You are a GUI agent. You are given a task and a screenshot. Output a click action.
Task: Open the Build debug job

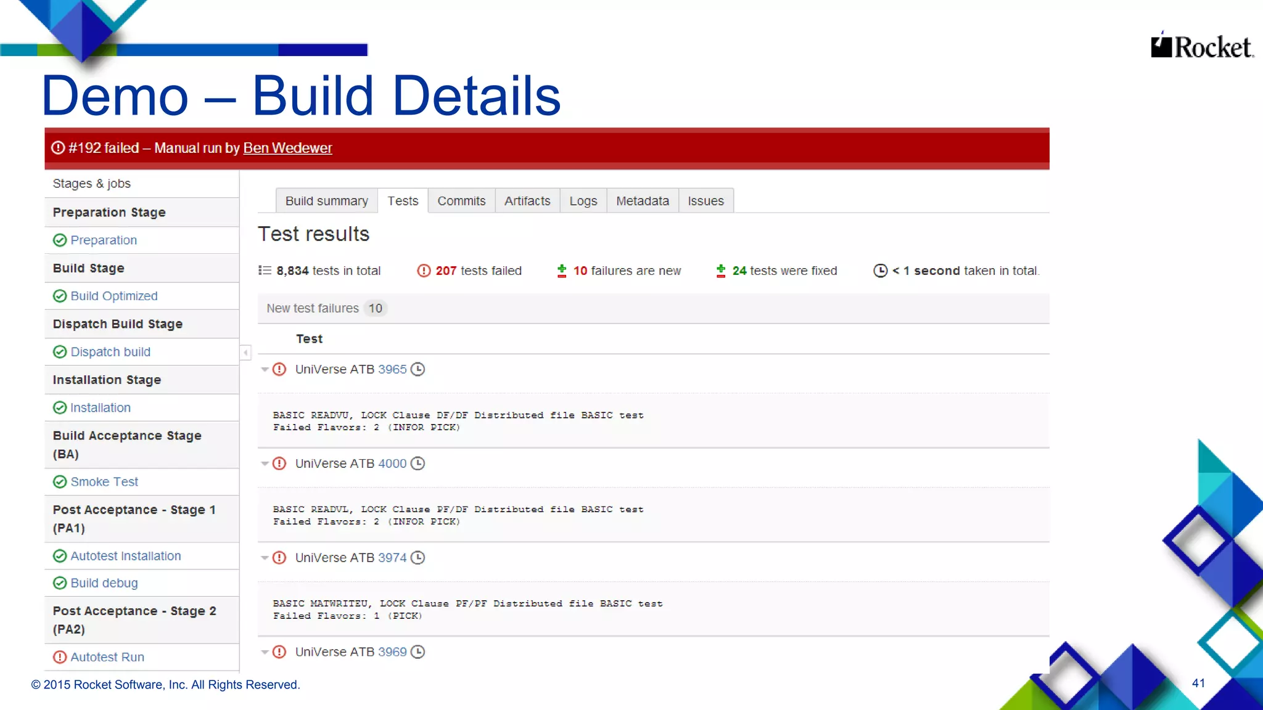(x=104, y=583)
